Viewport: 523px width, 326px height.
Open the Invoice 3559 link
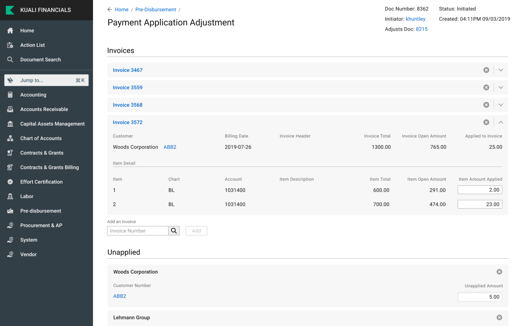(128, 87)
